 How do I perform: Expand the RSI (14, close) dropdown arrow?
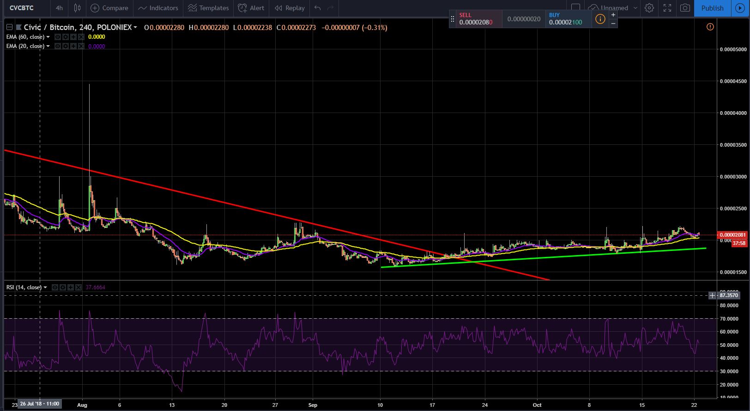coord(45,287)
